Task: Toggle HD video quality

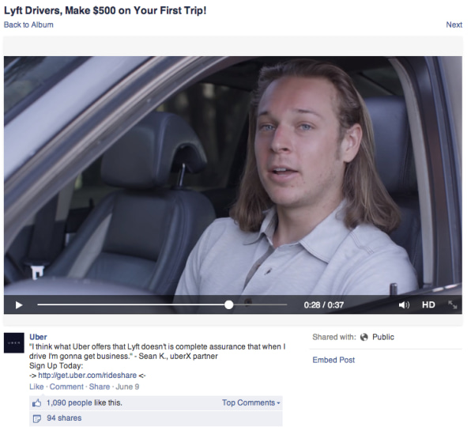Action: [428, 305]
